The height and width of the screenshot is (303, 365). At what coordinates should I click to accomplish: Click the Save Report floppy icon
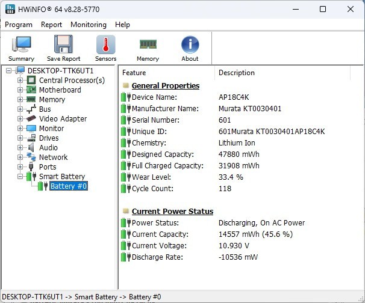(63, 44)
